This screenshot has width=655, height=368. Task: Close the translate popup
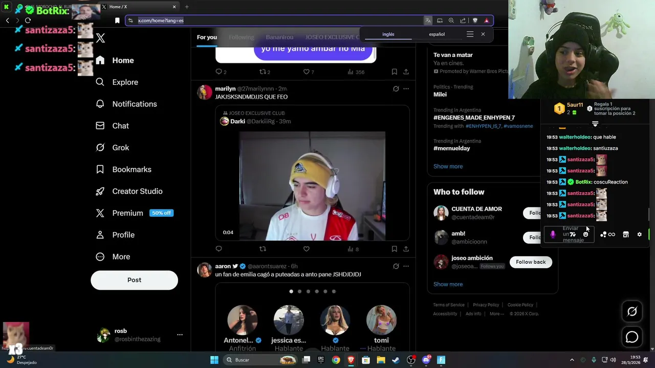pos(483,34)
